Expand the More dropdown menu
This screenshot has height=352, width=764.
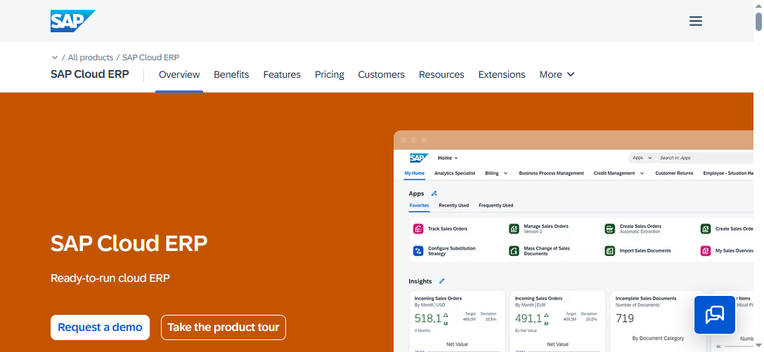click(557, 74)
